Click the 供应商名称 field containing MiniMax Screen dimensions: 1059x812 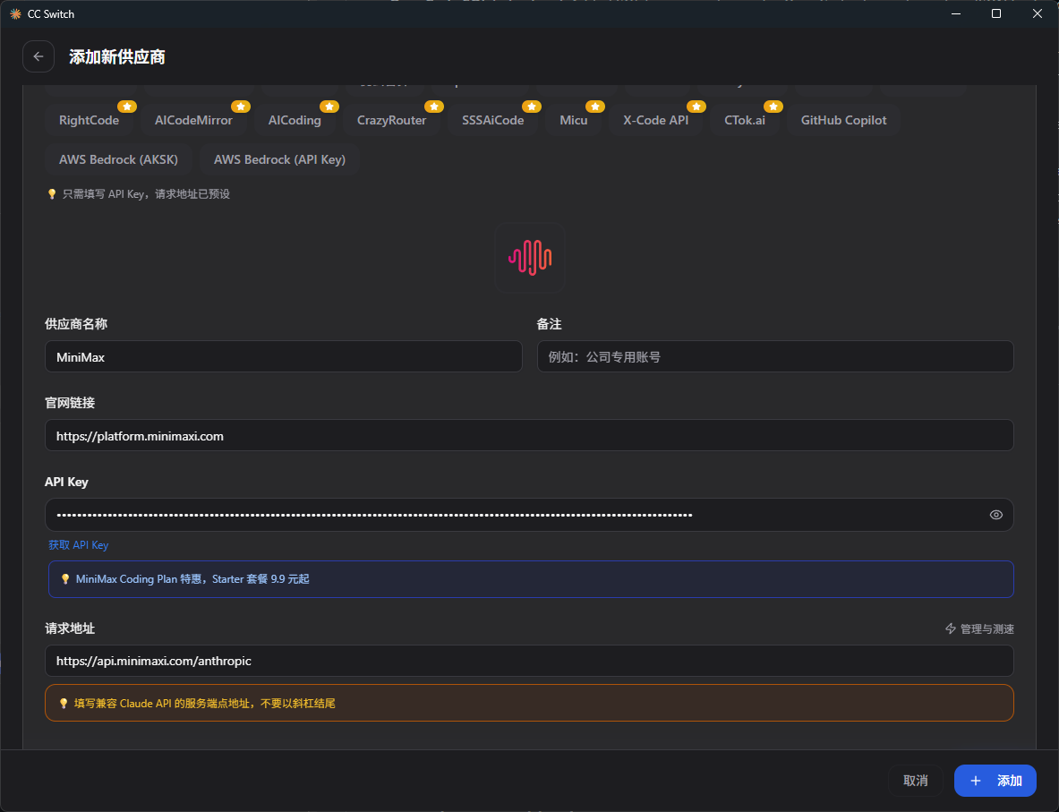tap(283, 356)
